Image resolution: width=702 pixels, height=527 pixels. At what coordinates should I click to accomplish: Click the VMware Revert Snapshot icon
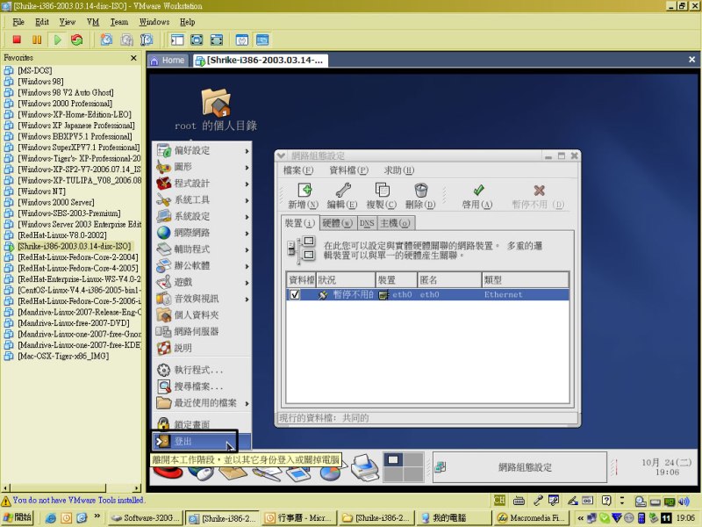pyautogui.click(x=126, y=40)
